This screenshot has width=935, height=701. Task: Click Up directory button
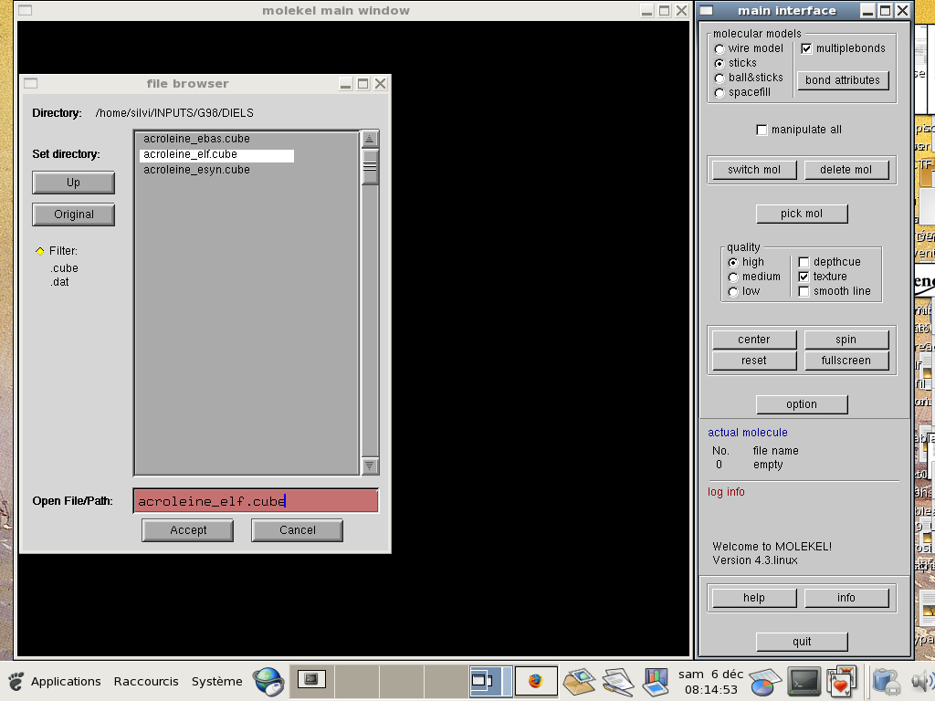73,183
